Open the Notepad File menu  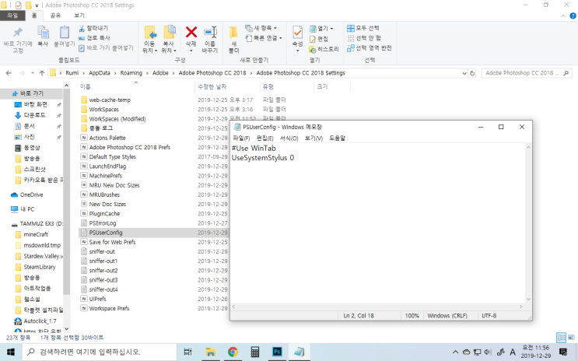(241, 138)
